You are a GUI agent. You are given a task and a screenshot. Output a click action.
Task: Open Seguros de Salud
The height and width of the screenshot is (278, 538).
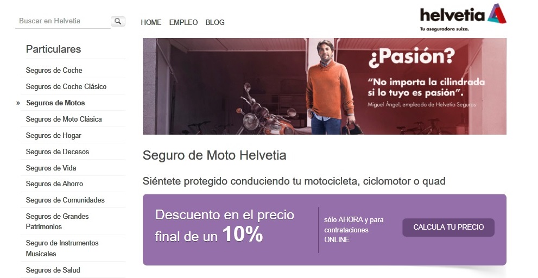click(x=53, y=270)
